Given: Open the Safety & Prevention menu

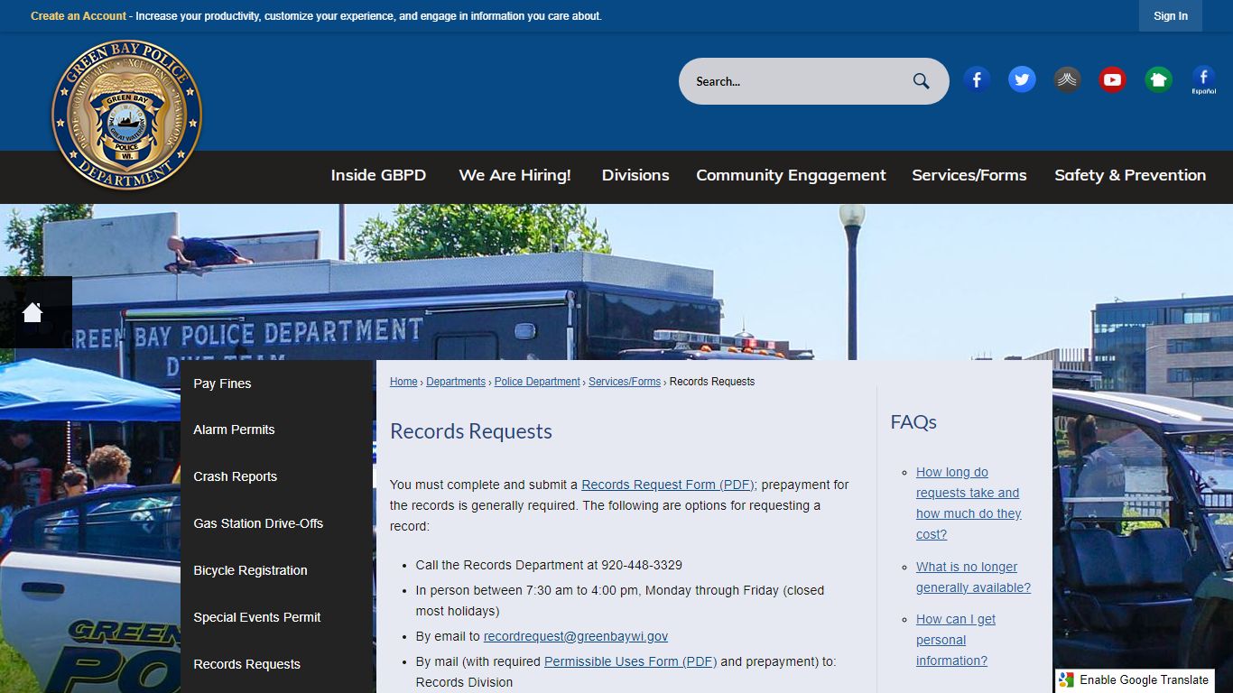Looking at the screenshot, I should [1130, 175].
